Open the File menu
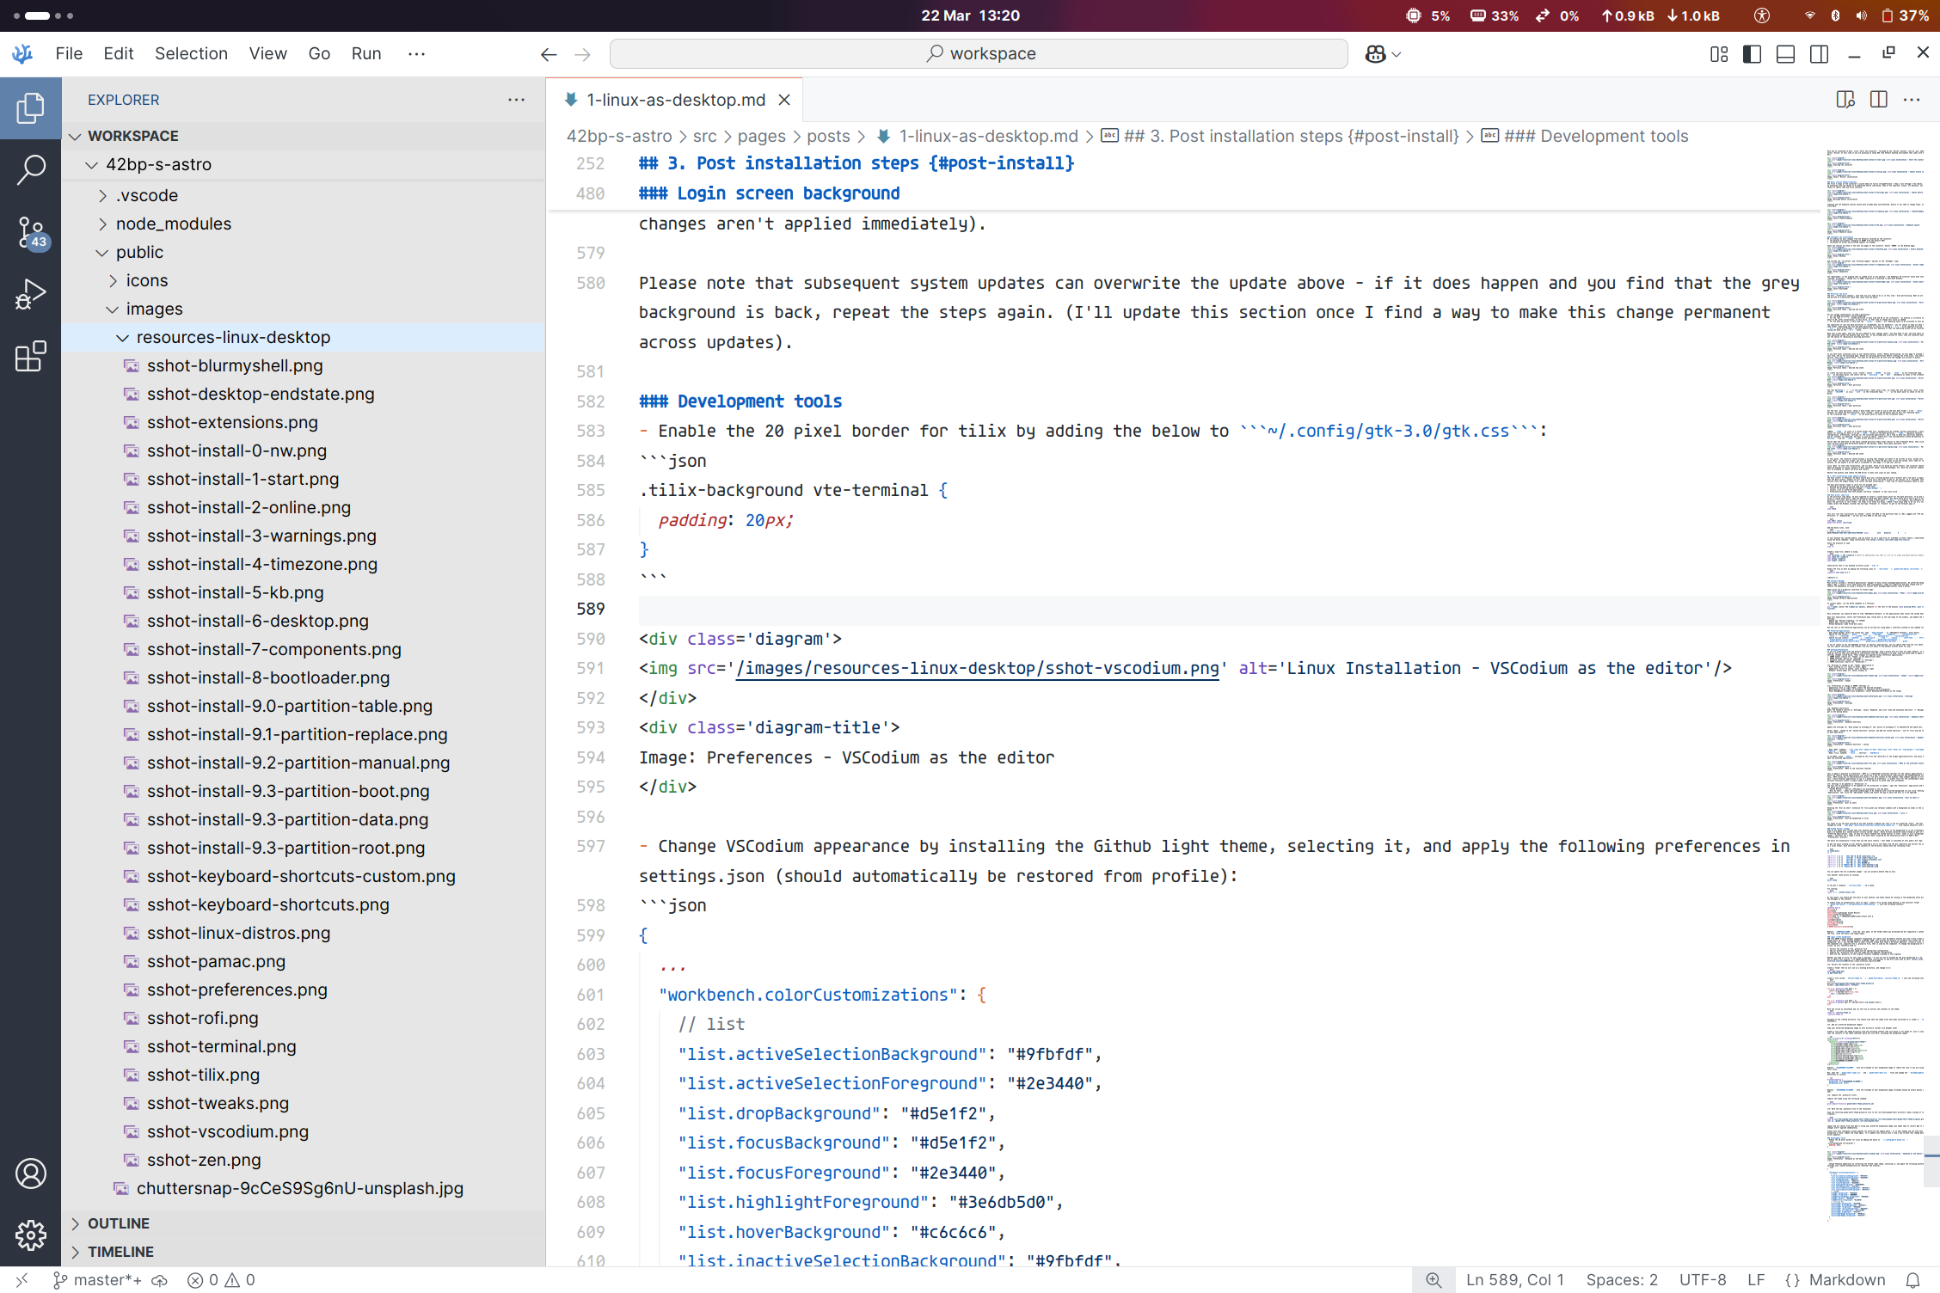Screen dimensions: 1940x1293 69,53
